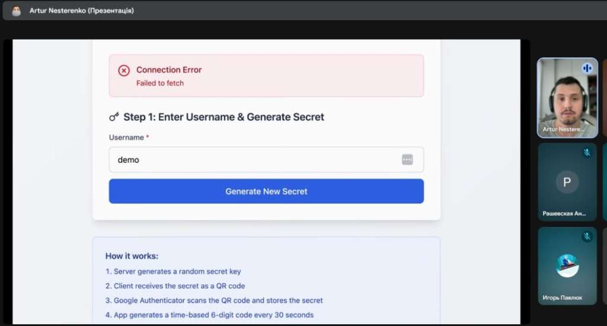Click the Google Authenticator scans QR code line
Image resolution: width=607 pixels, height=326 pixels.
pos(214,301)
